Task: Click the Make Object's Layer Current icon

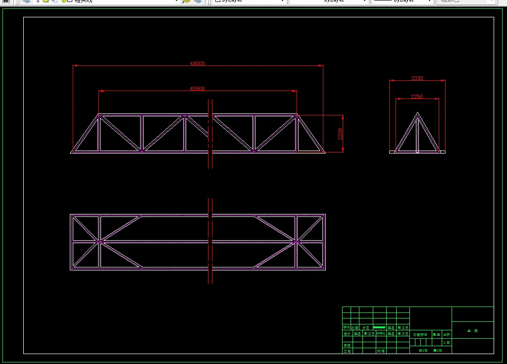Action: (186, 1)
